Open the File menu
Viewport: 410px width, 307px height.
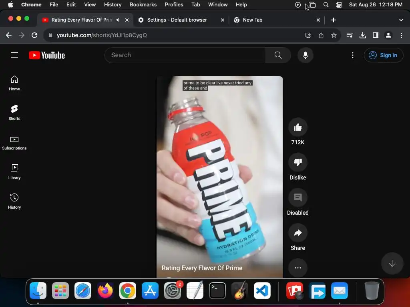pyautogui.click(x=54, y=5)
